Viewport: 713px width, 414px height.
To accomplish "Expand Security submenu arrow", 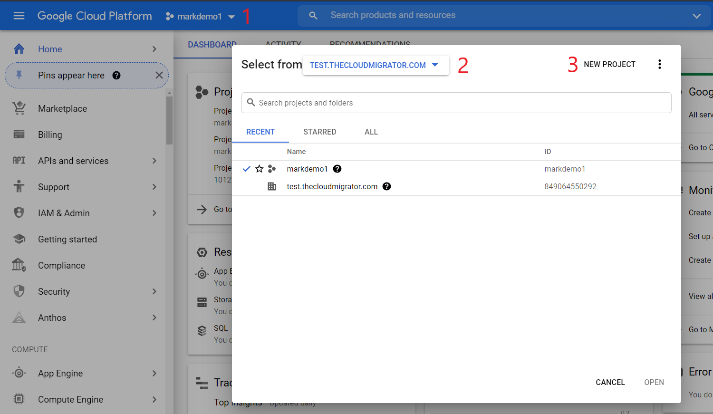I will point(154,291).
